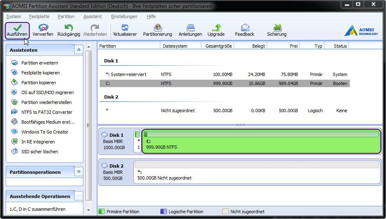The image size is (386, 219).
Task: Launch Partition kopieren wizard
Action: click(x=39, y=83)
